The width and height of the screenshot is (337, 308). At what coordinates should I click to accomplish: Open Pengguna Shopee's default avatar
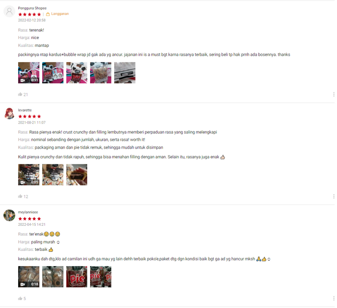tap(9, 11)
